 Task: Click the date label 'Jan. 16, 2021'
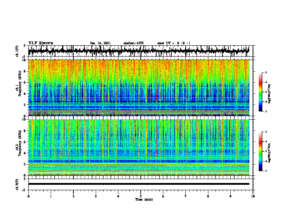(x=100, y=43)
